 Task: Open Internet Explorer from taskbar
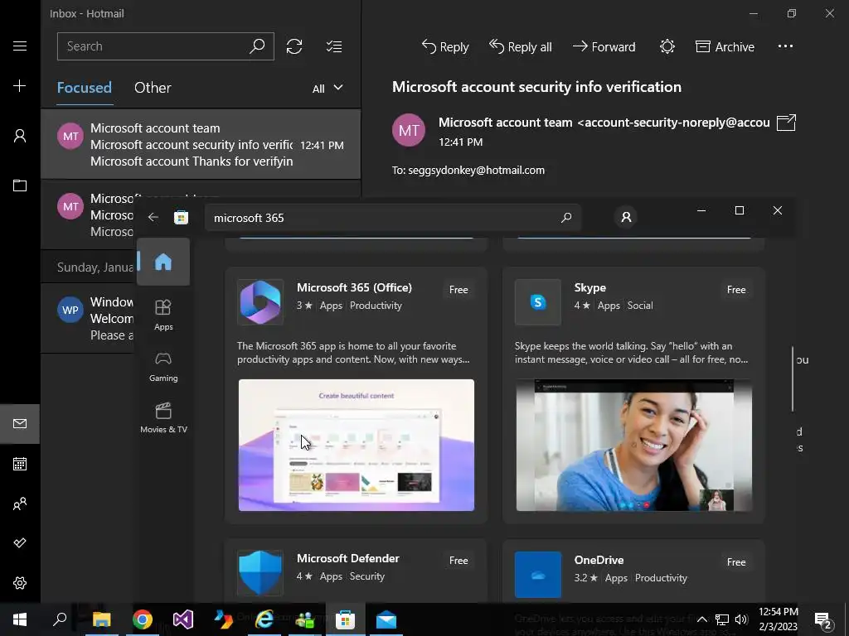point(264,619)
